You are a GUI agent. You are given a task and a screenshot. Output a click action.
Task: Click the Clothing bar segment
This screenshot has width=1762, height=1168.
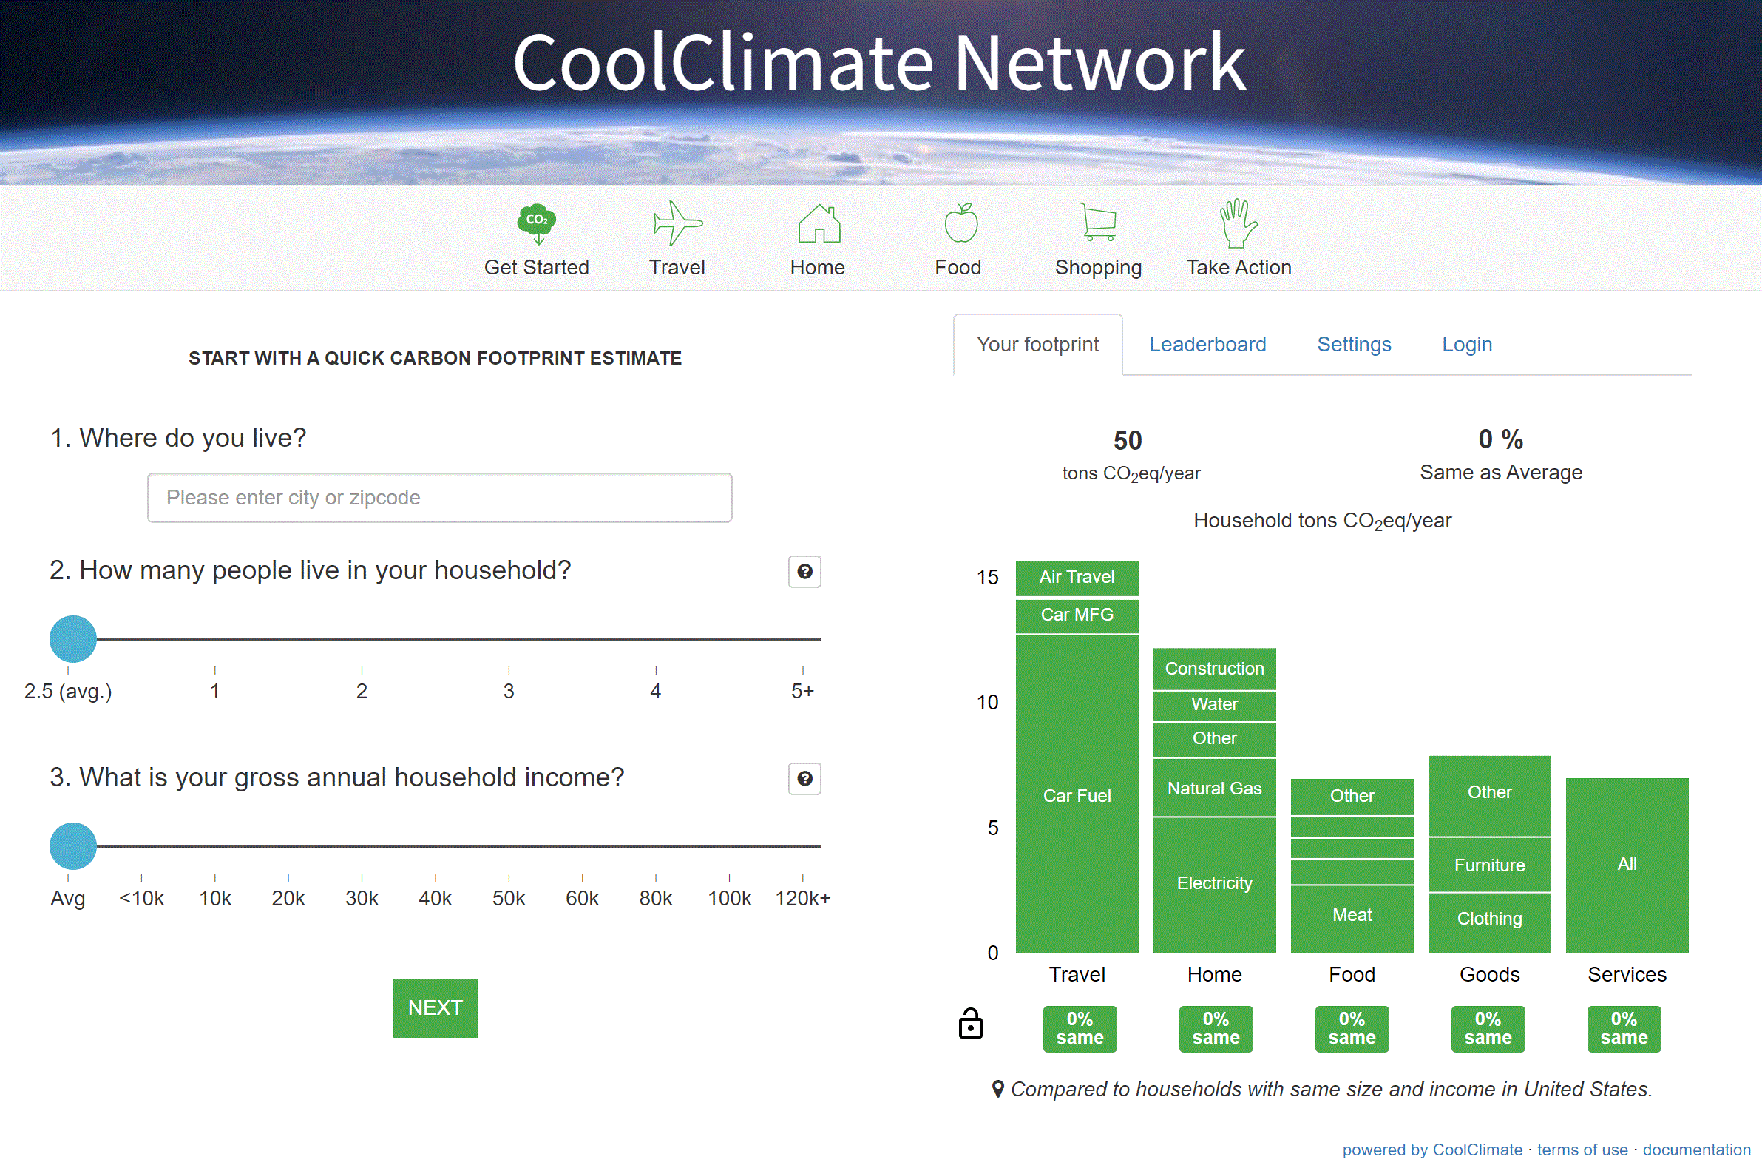(1490, 923)
